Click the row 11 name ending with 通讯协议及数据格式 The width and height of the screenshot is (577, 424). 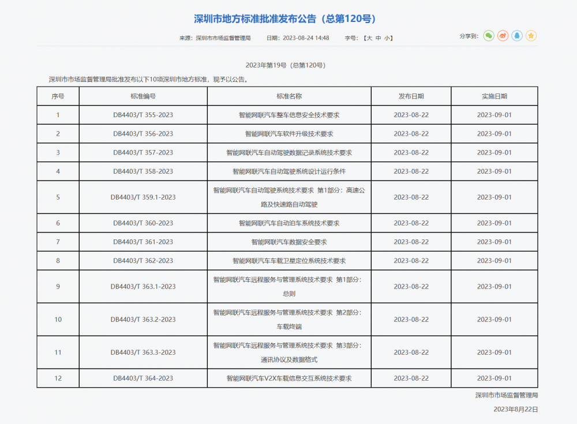[x=289, y=352]
